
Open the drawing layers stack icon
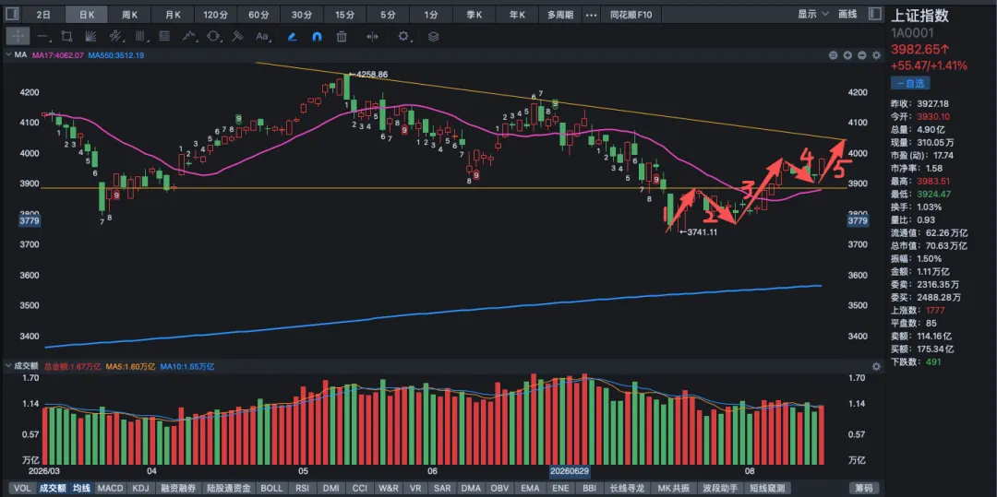coord(434,36)
